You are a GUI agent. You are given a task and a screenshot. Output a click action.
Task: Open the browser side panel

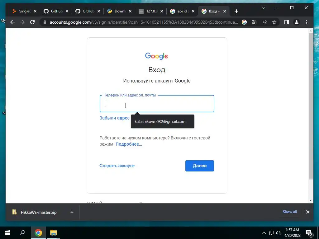click(287, 22)
